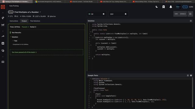The height and width of the screenshot is (109, 195).
Task: Click the "Completed in" timing line
Action: coord(20,45)
